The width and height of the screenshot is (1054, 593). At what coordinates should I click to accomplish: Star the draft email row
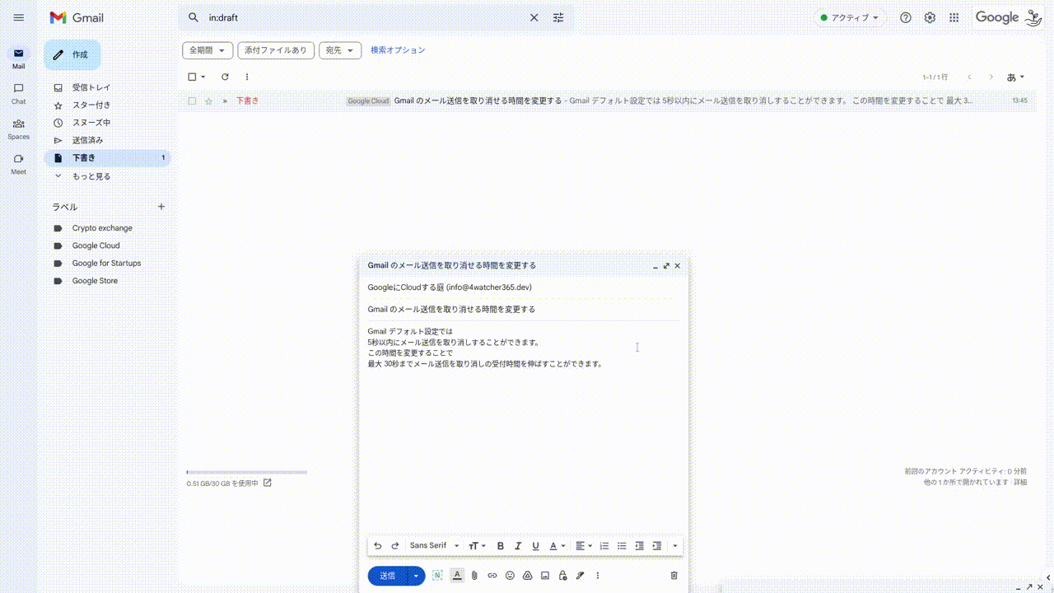[208, 100]
